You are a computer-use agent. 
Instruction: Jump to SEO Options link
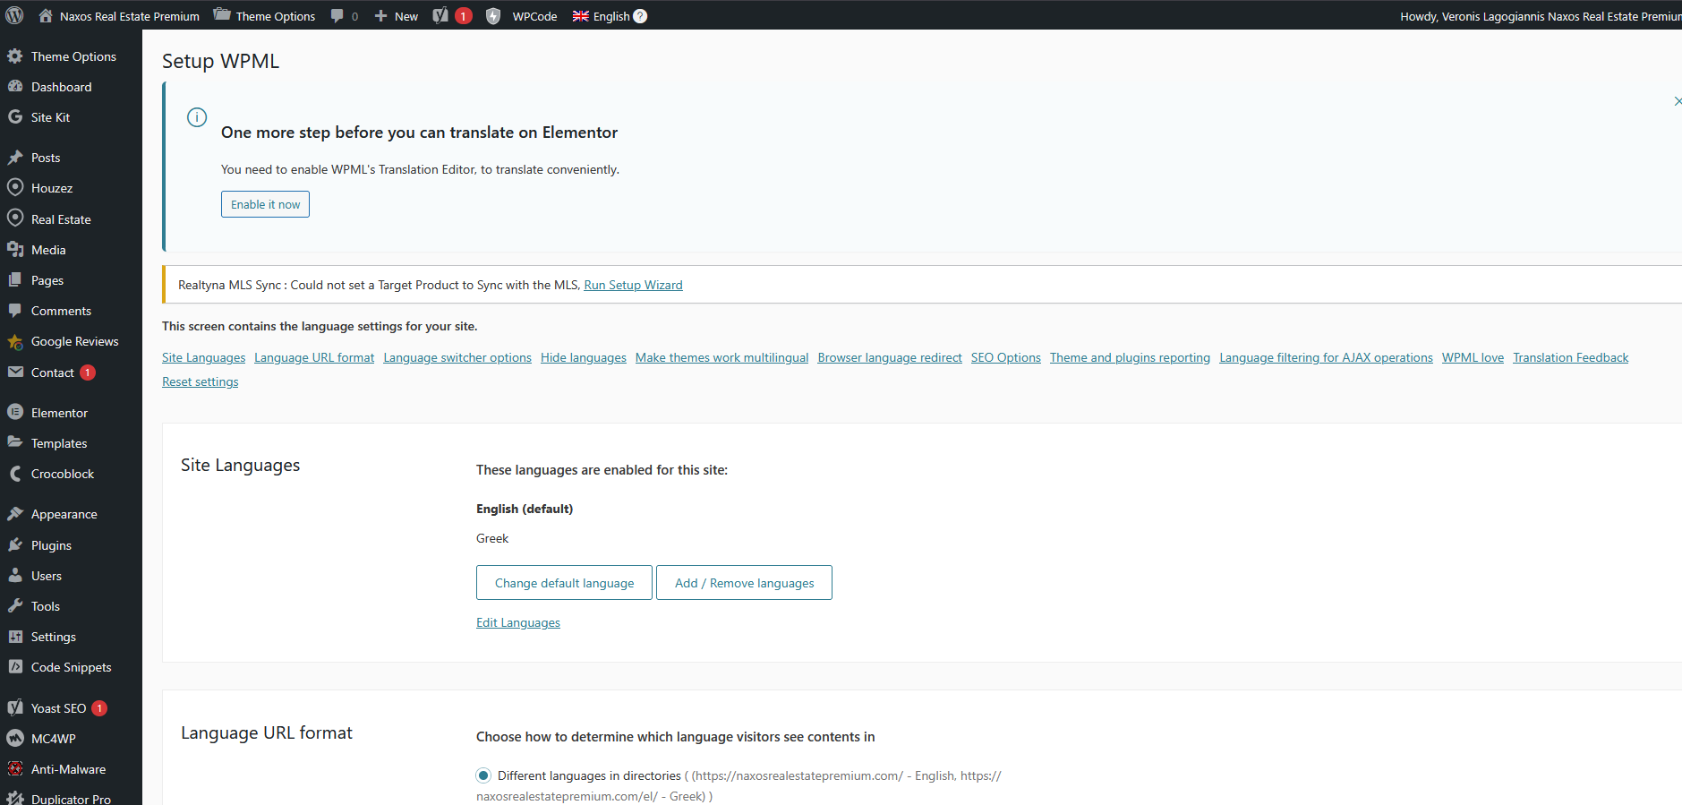1006,357
